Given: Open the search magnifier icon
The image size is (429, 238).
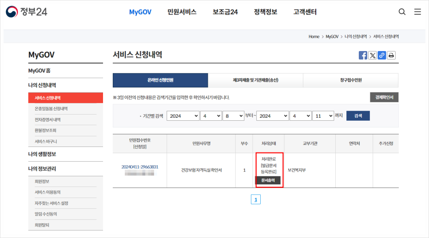Looking at the screenshot, I should point(402,12).
